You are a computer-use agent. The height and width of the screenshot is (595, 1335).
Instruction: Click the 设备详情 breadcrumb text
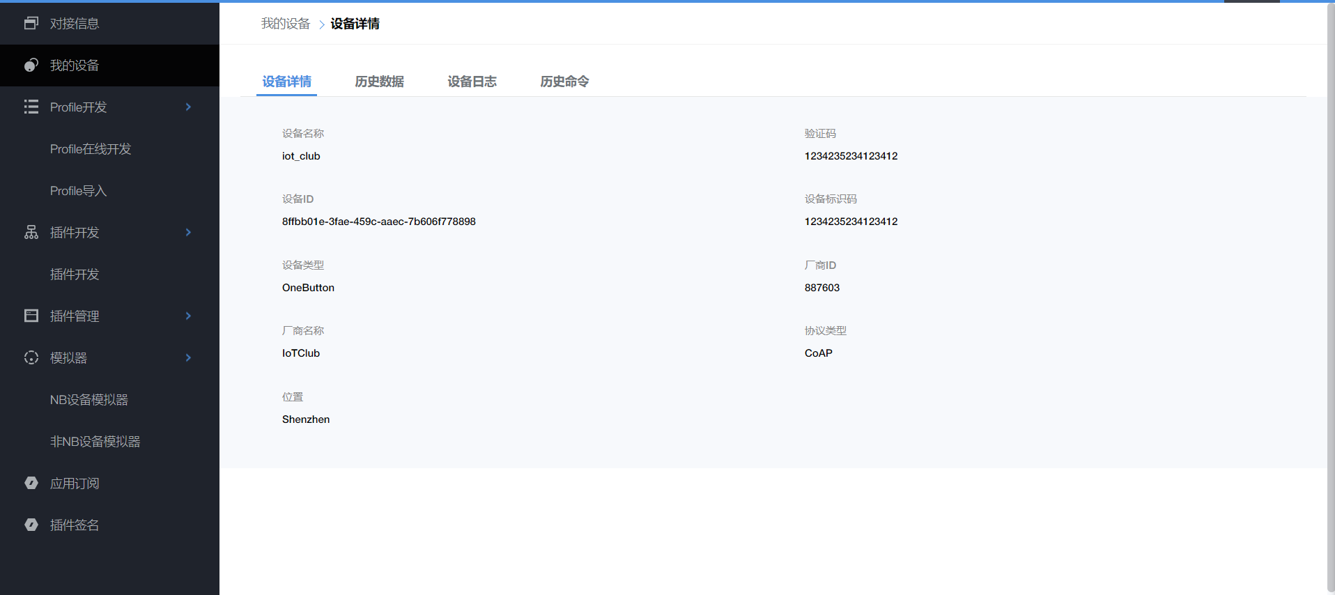click(x=355, y=24)
